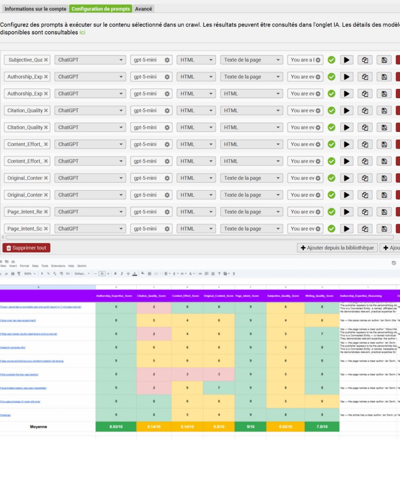
Task: Open gpt-5-mini model settings in Page_Intent_Sc row
Action: click(x=167, y=229)
